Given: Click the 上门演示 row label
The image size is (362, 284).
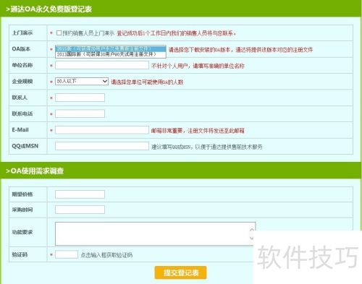Looking at the screenshot, I should tap(22, 33).
